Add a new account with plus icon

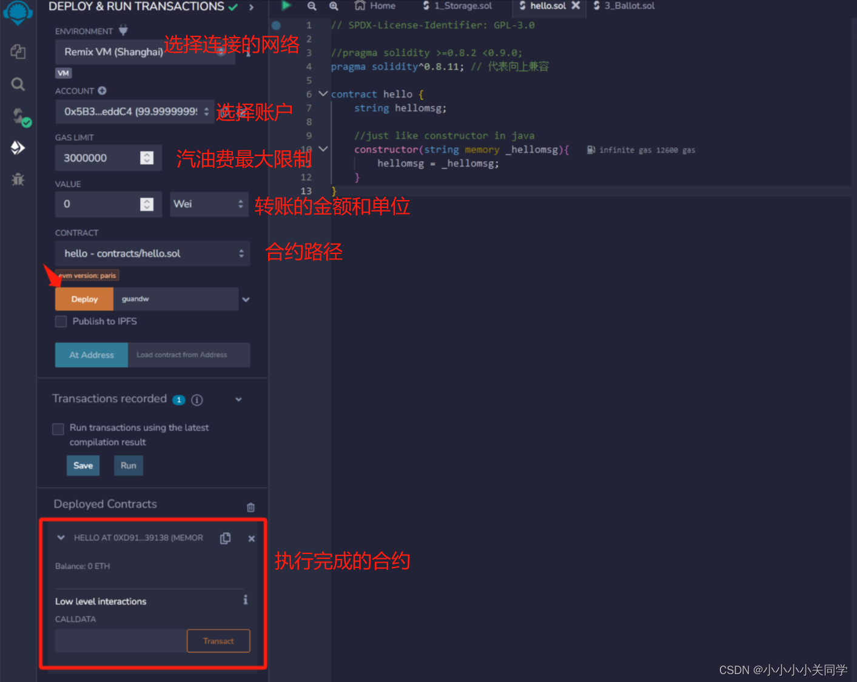tap(102, 91)
